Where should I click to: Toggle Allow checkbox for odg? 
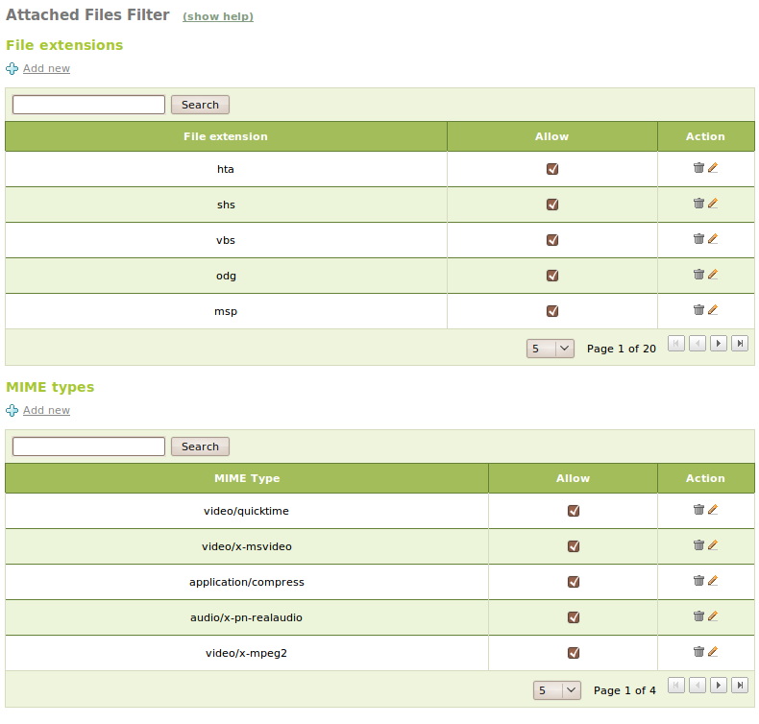[552, 276]
